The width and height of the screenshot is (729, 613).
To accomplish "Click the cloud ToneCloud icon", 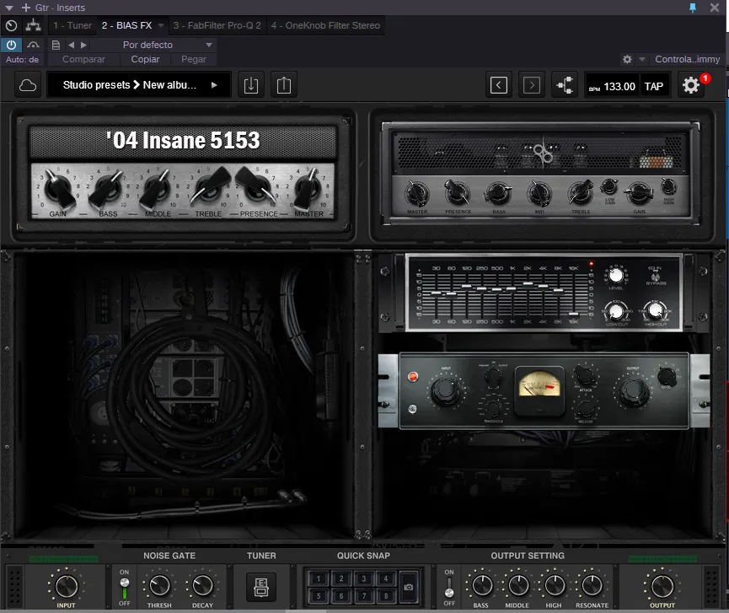I will pyautogui.click(x=28, y=85).
